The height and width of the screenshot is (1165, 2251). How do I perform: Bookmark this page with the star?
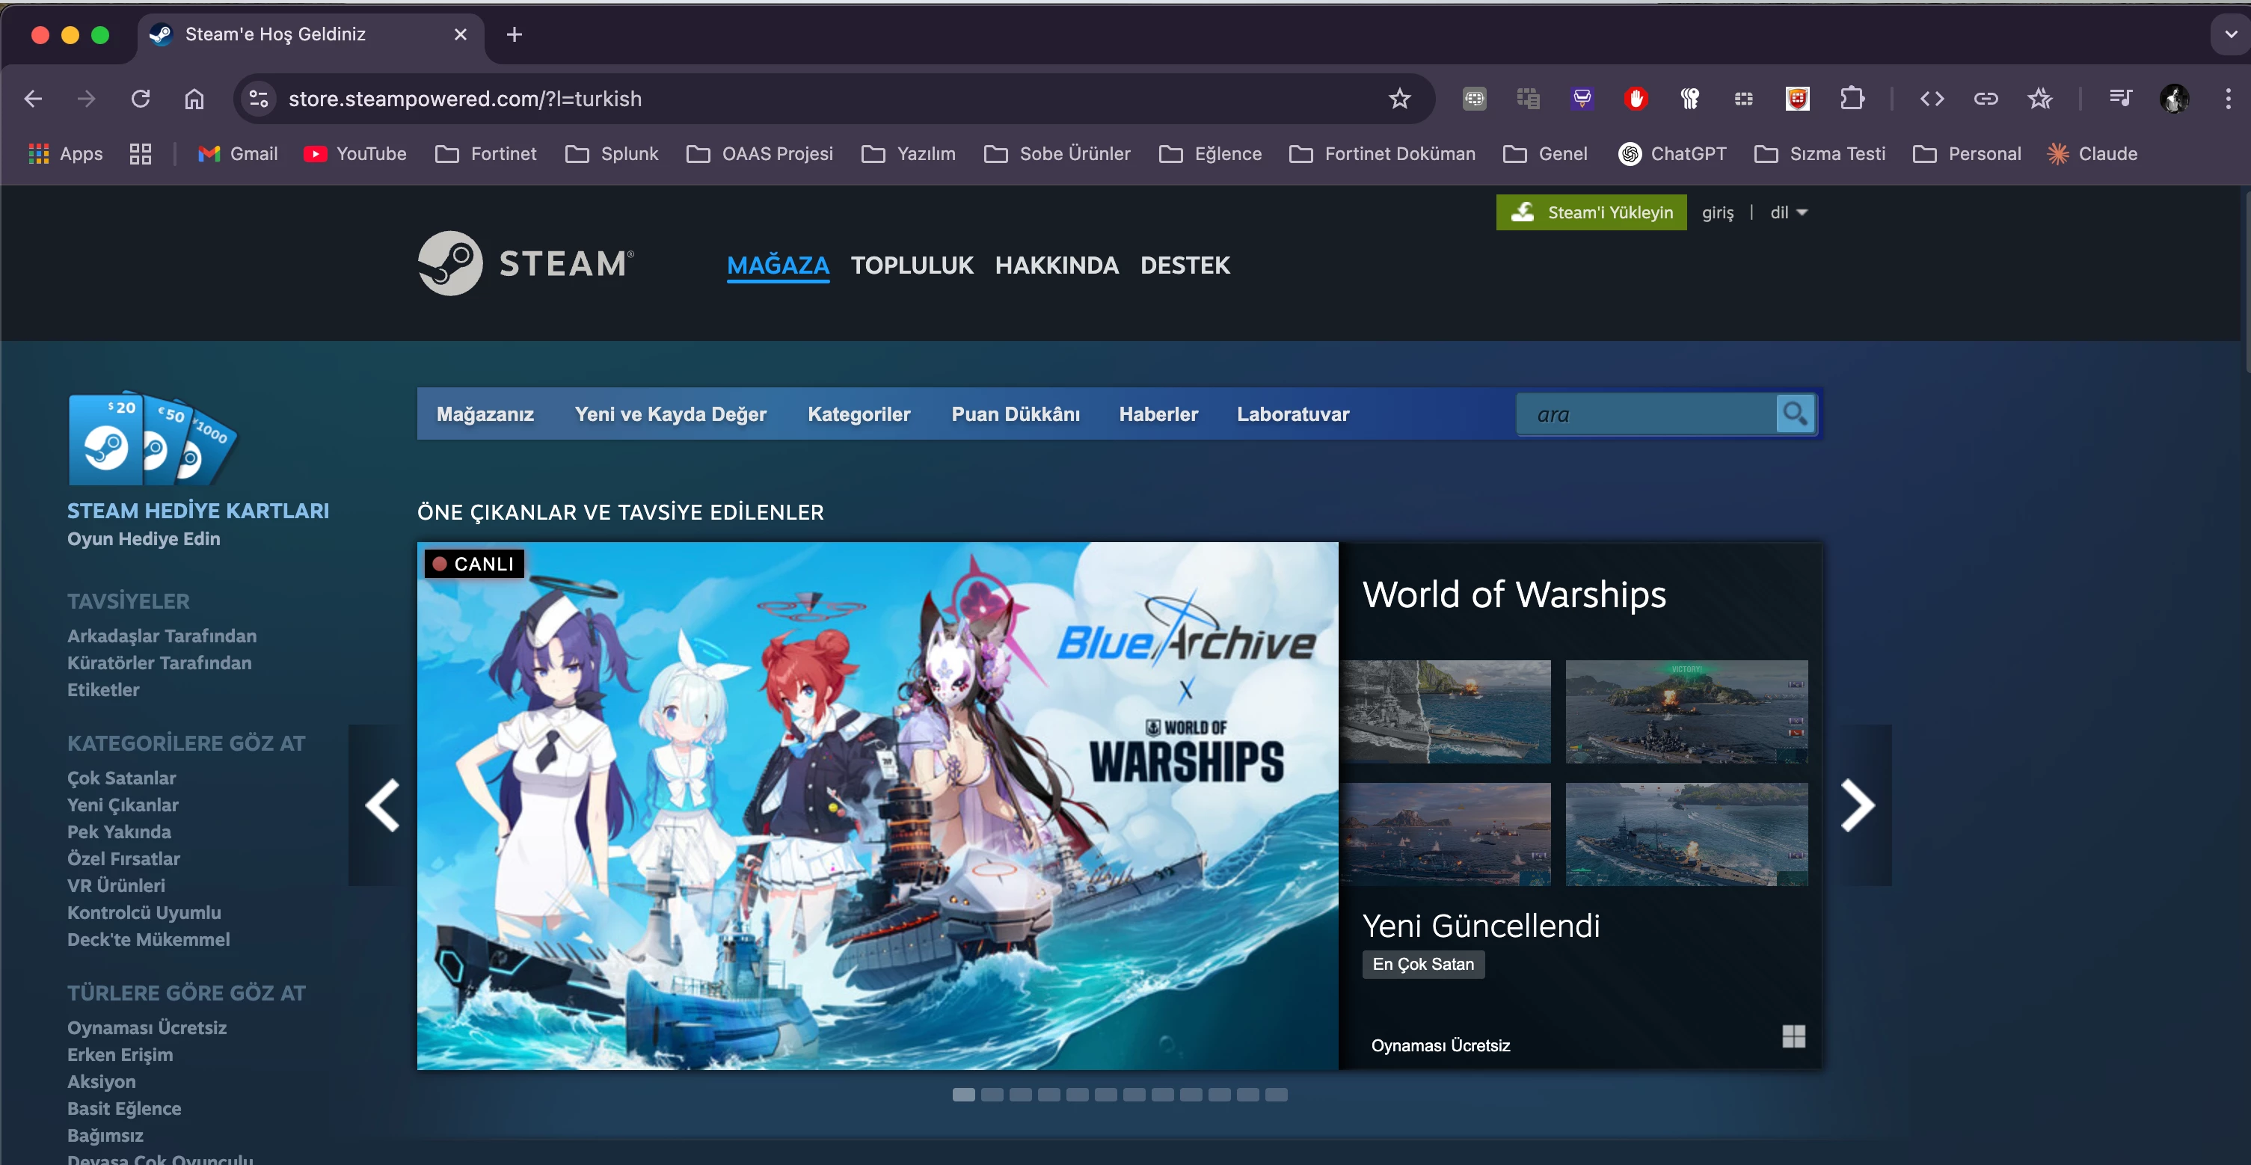[1400, 99]
